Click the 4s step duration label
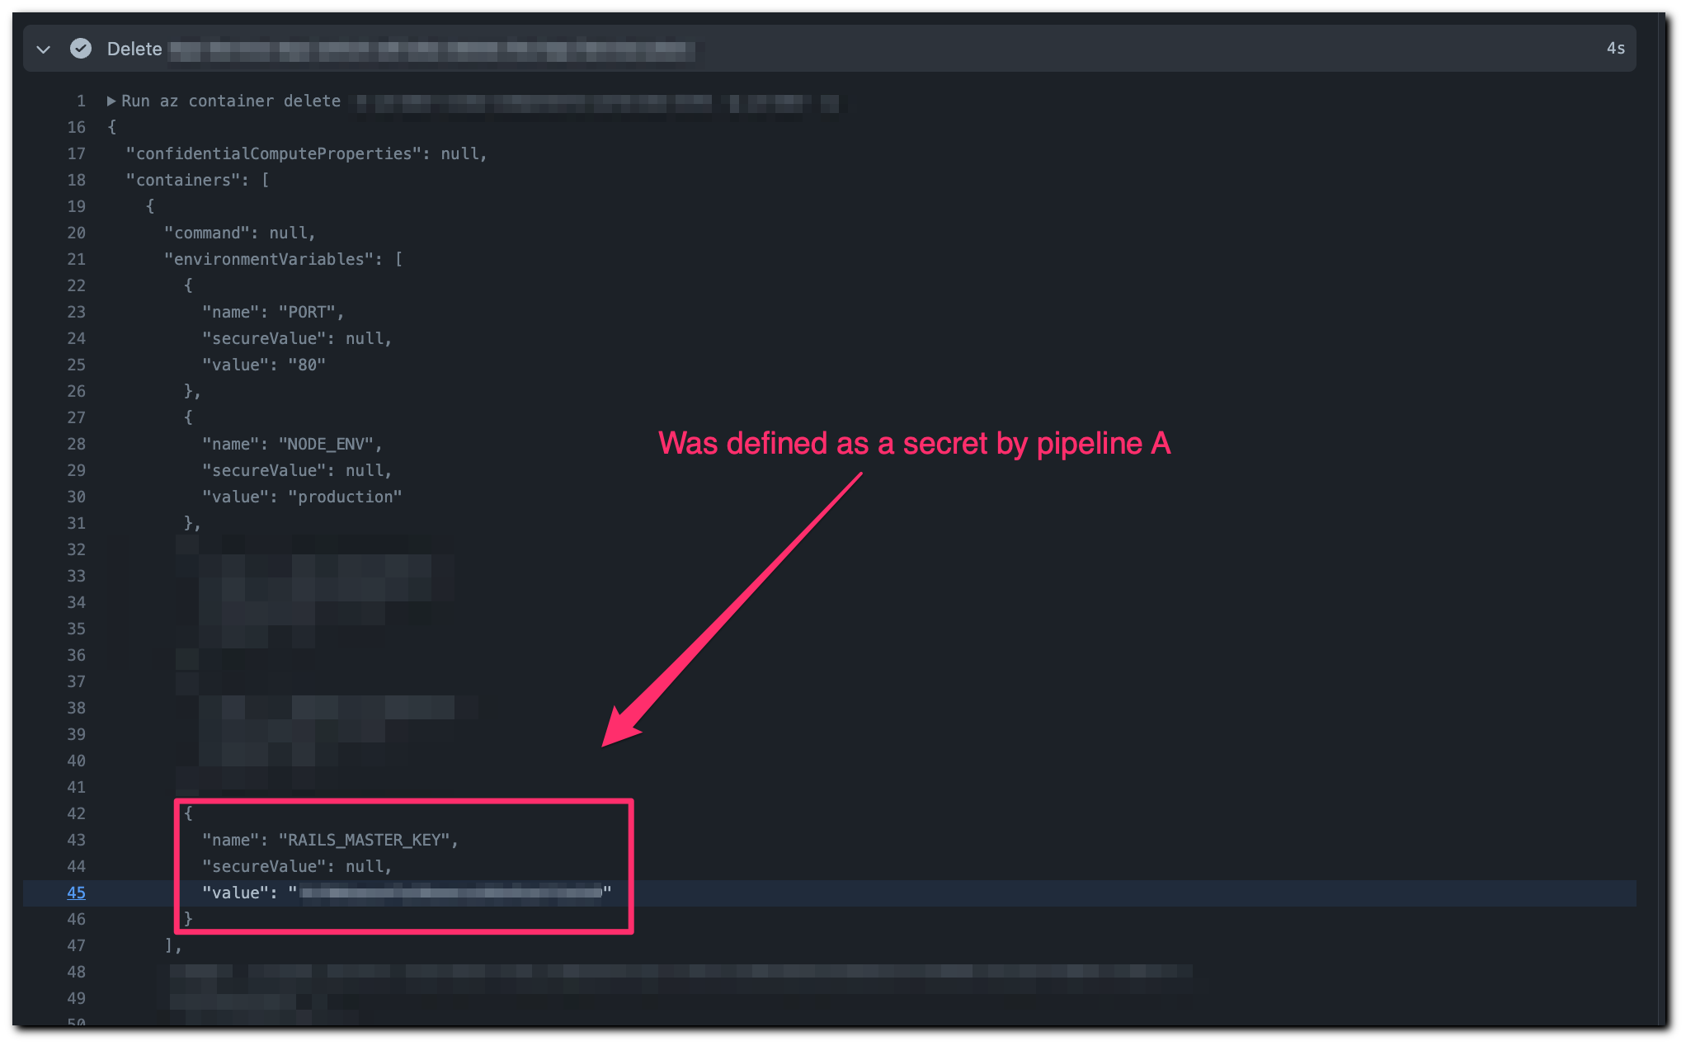The image size is (1686, 1046). [1615, 49]
